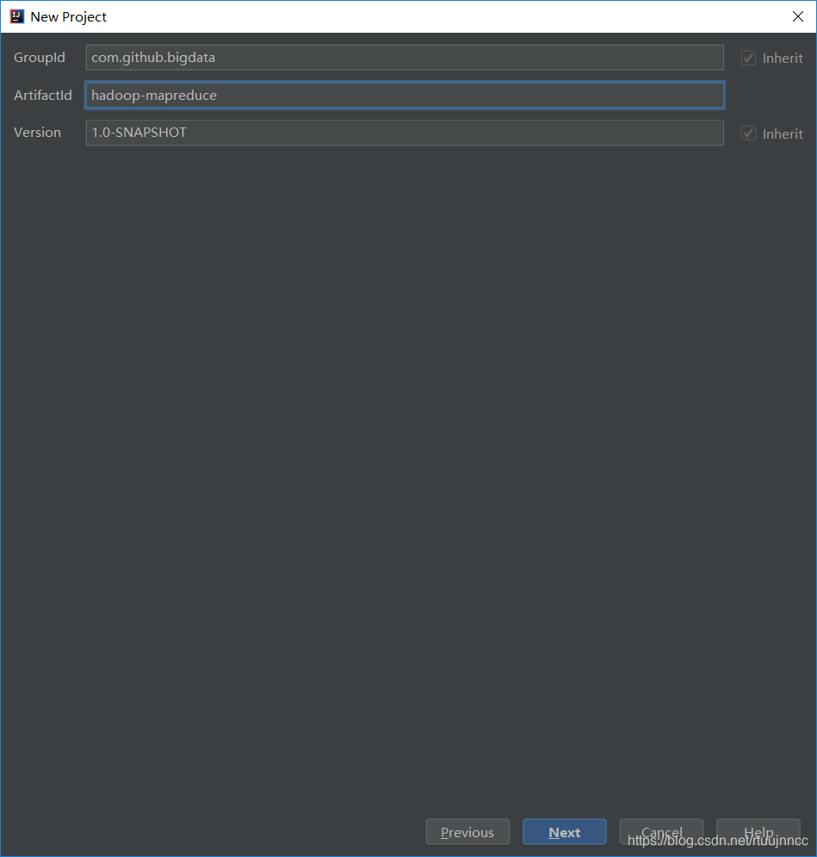
Task: Click the GroupId label
Action: (40, 58)
